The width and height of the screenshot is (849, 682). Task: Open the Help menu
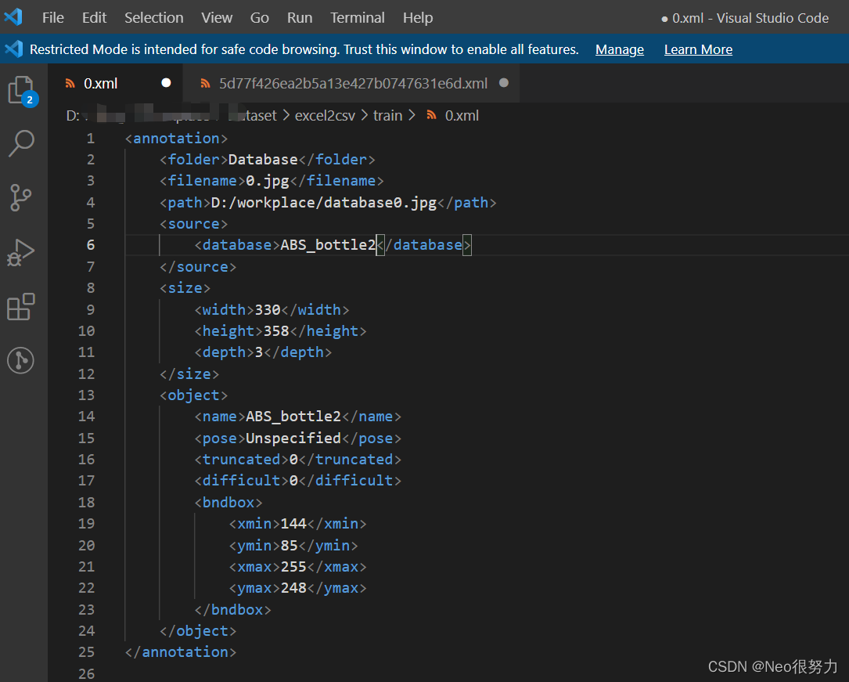pyautogui.click(x=418, y=18)
